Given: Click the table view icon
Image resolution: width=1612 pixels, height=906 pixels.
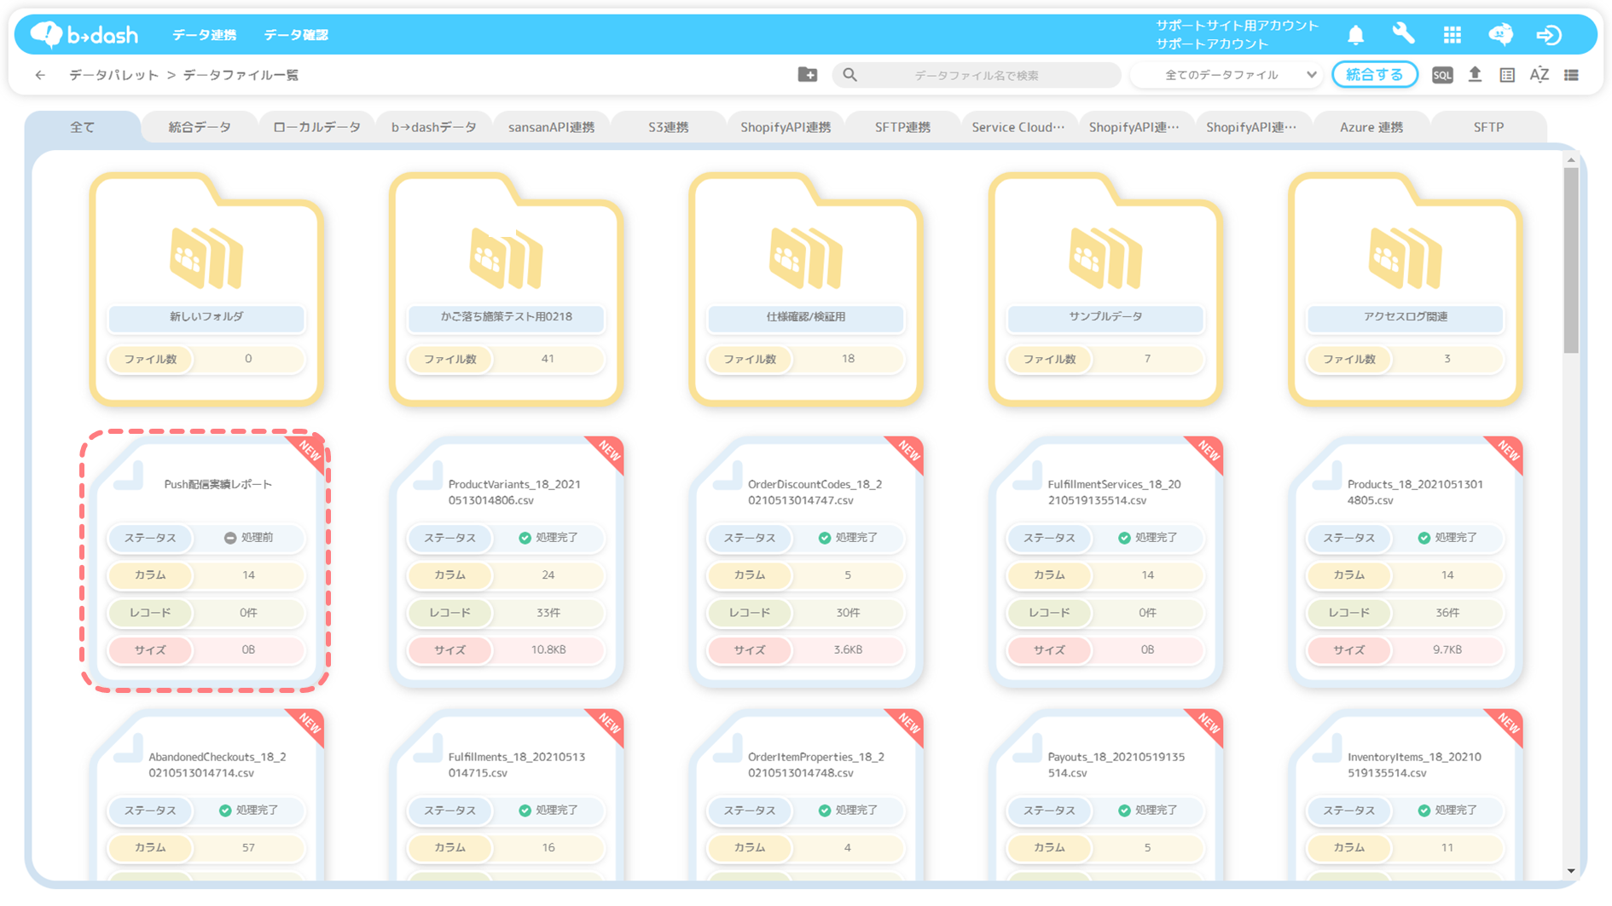Looking at the screenshot, I should pyautogui.click(x=1507, y=75).
